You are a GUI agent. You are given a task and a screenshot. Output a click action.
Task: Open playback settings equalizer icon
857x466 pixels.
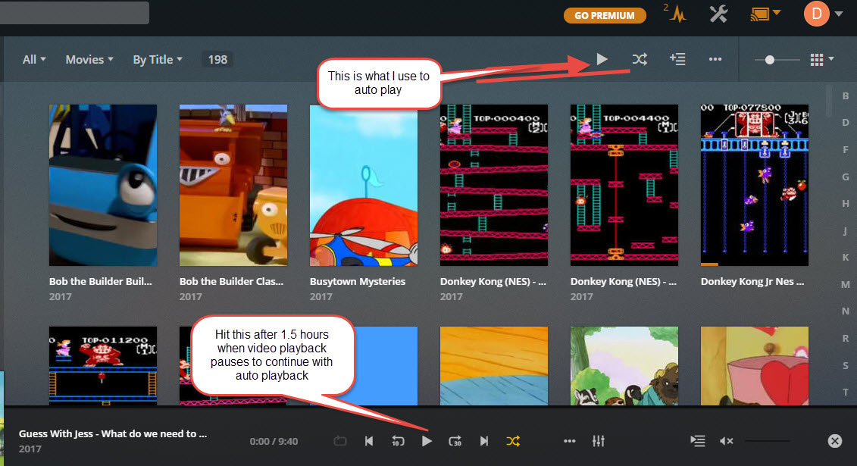coord(599,441)
